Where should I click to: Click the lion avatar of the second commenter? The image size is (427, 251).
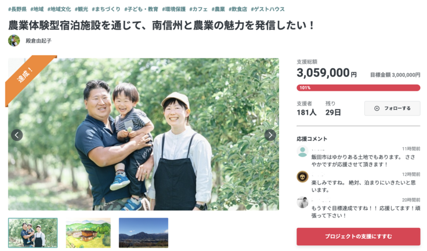[x=302, y=177]
